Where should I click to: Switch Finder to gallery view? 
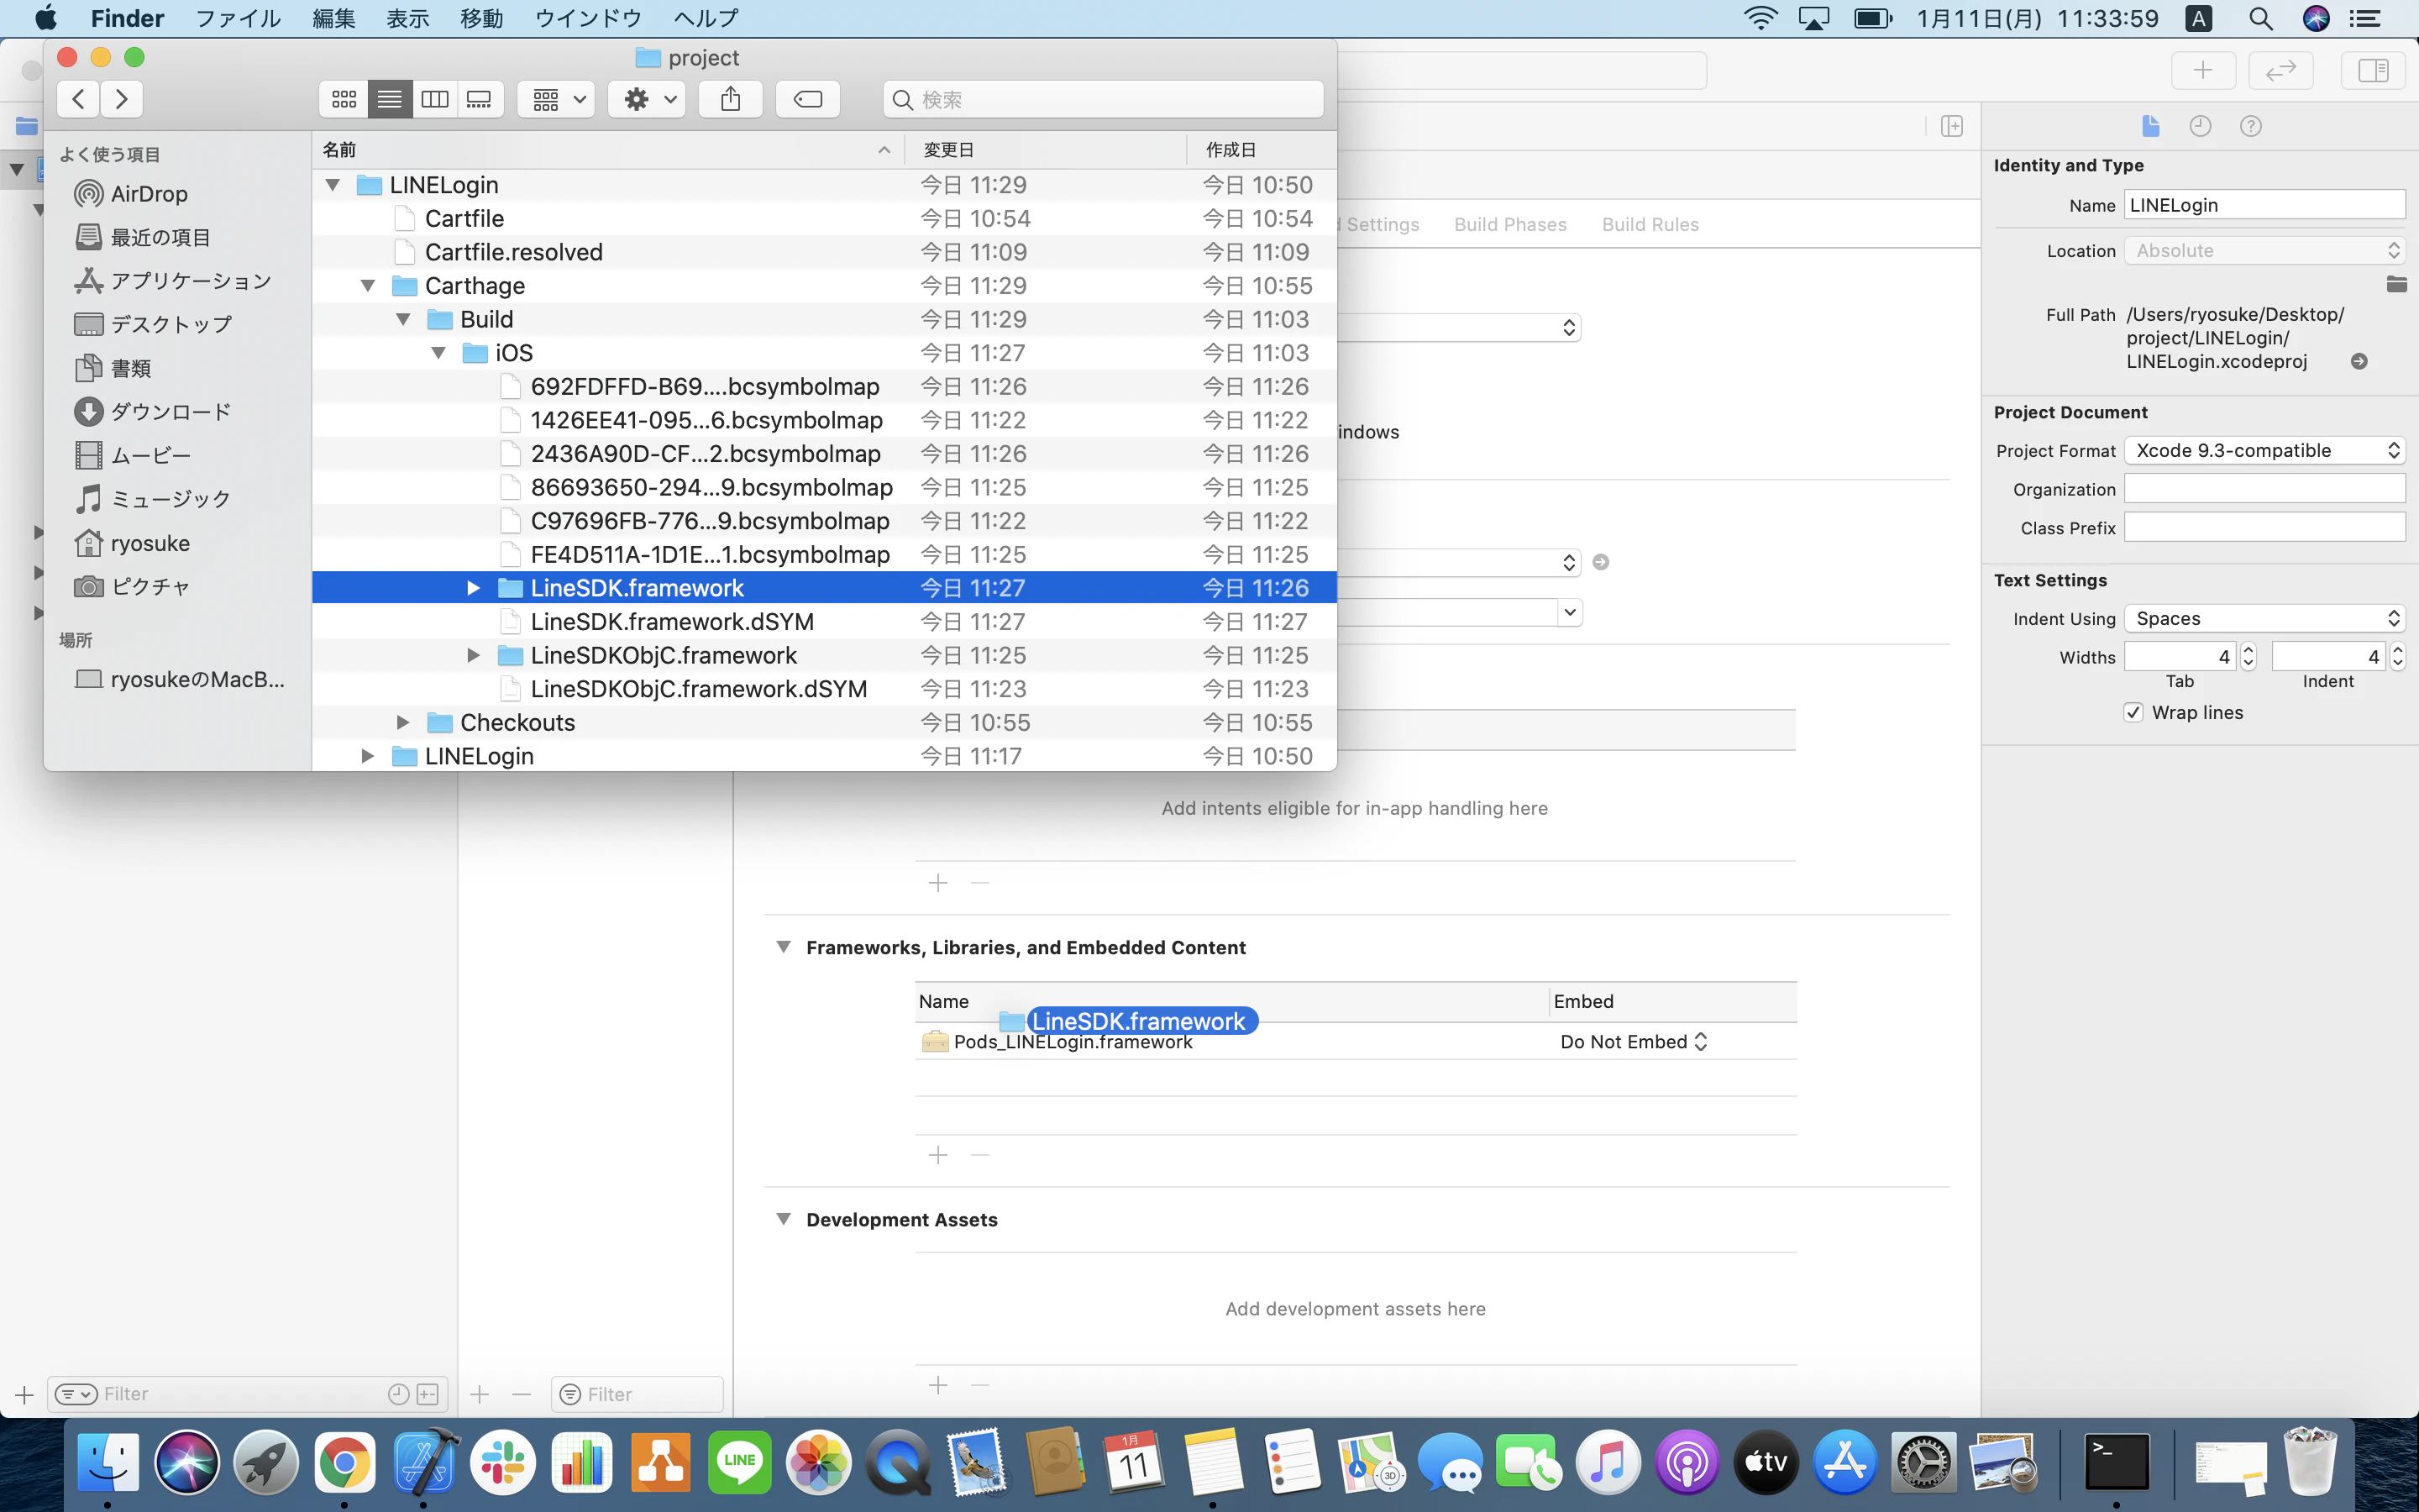click(x=480, y=99)
